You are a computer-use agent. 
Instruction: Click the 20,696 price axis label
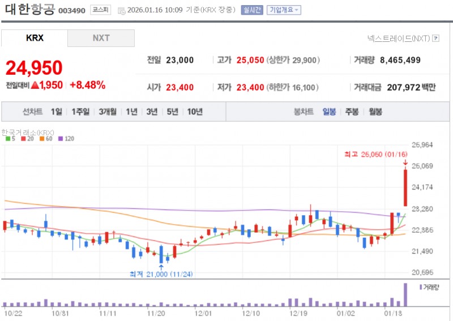click(x=422, y=272)
